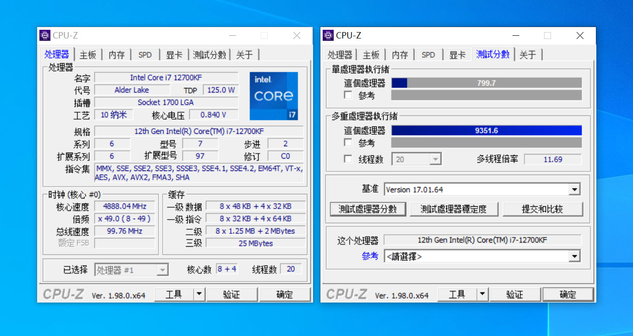This screenshot has width=633, height=336.
Task: Click the multi-thread score bar showing 9351.6
Action: point(486,130)
